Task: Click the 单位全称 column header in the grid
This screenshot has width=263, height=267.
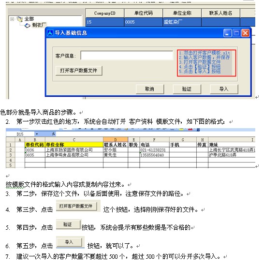Action: (x=182, y=13)
